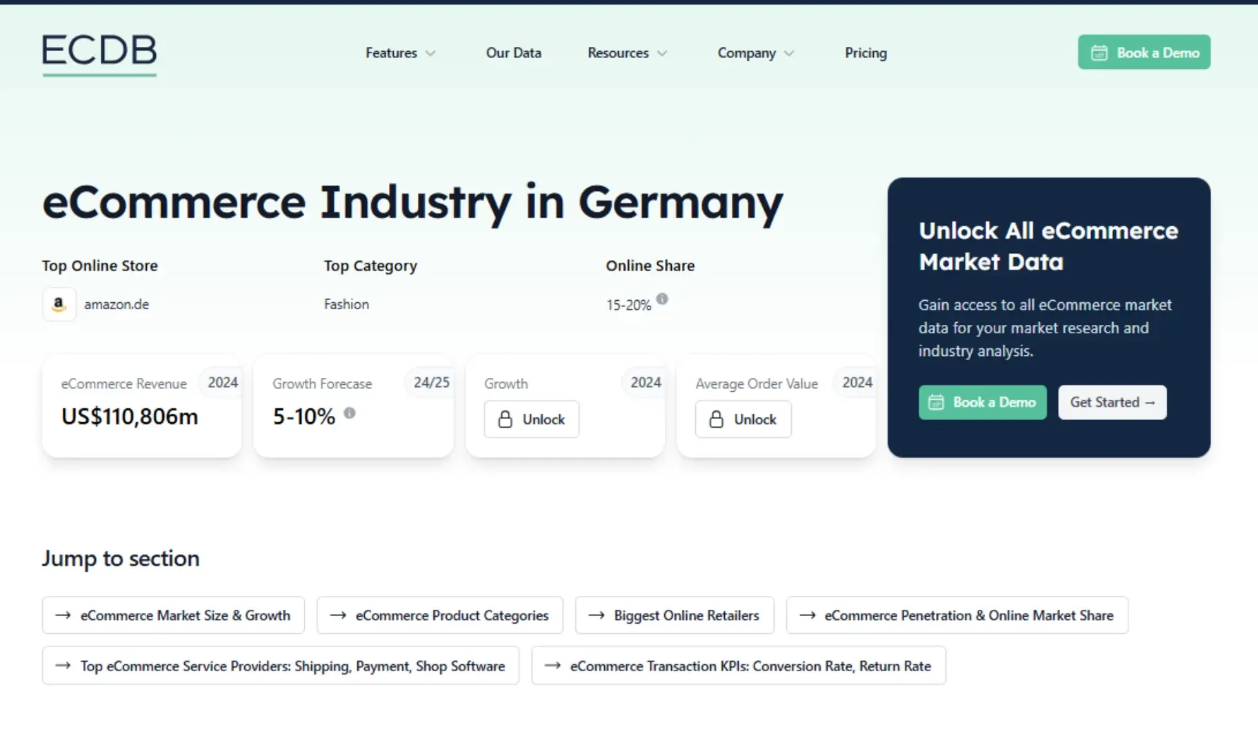Unlock the Average Order Value 2024

[743, 419]
